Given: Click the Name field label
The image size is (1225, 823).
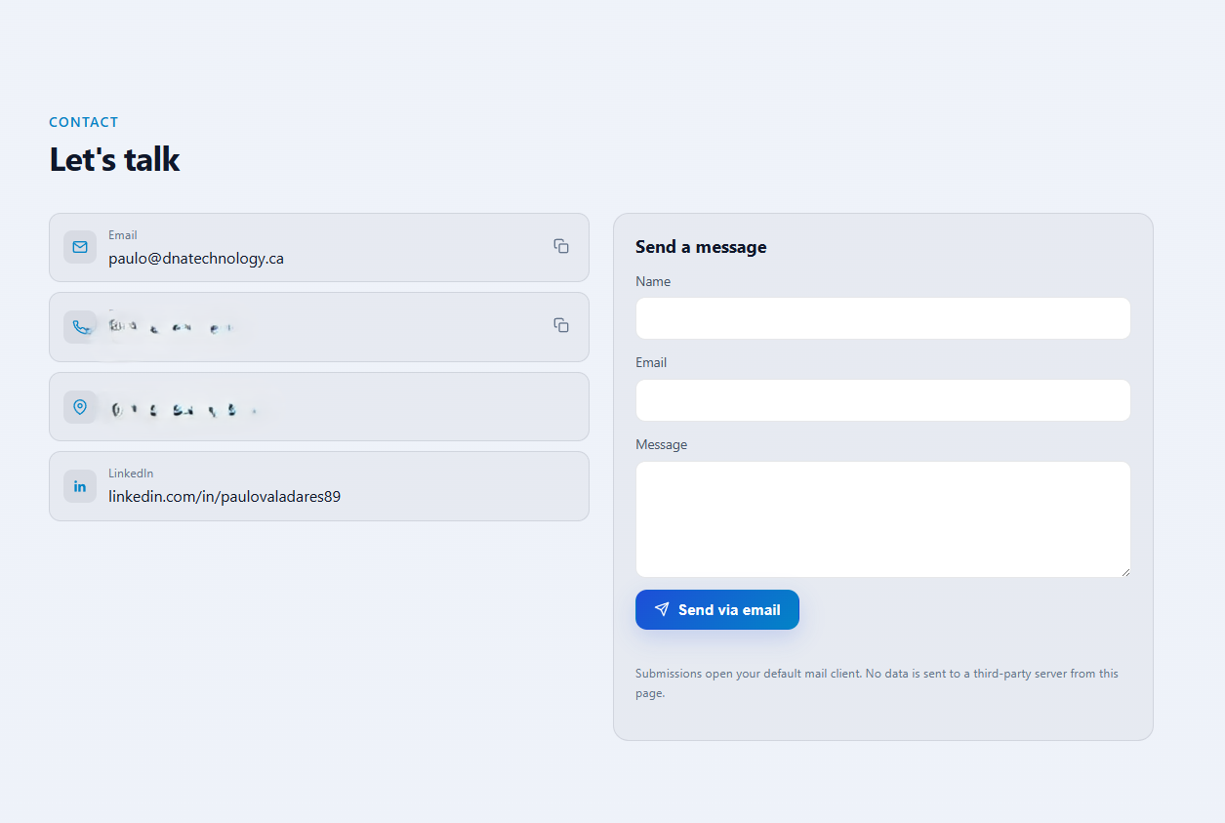Looking at the screenshot, I should [653, 281].
